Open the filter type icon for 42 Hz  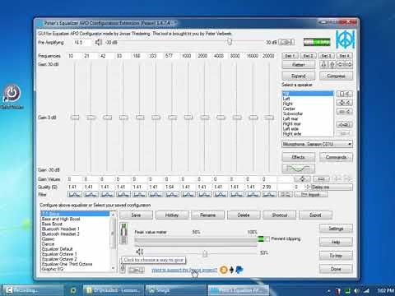pos(107,194)
